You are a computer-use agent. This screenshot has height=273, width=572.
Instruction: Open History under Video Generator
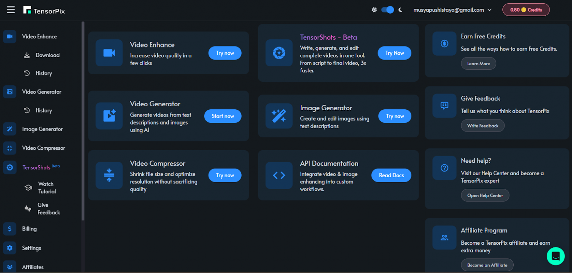coord(44,110)
